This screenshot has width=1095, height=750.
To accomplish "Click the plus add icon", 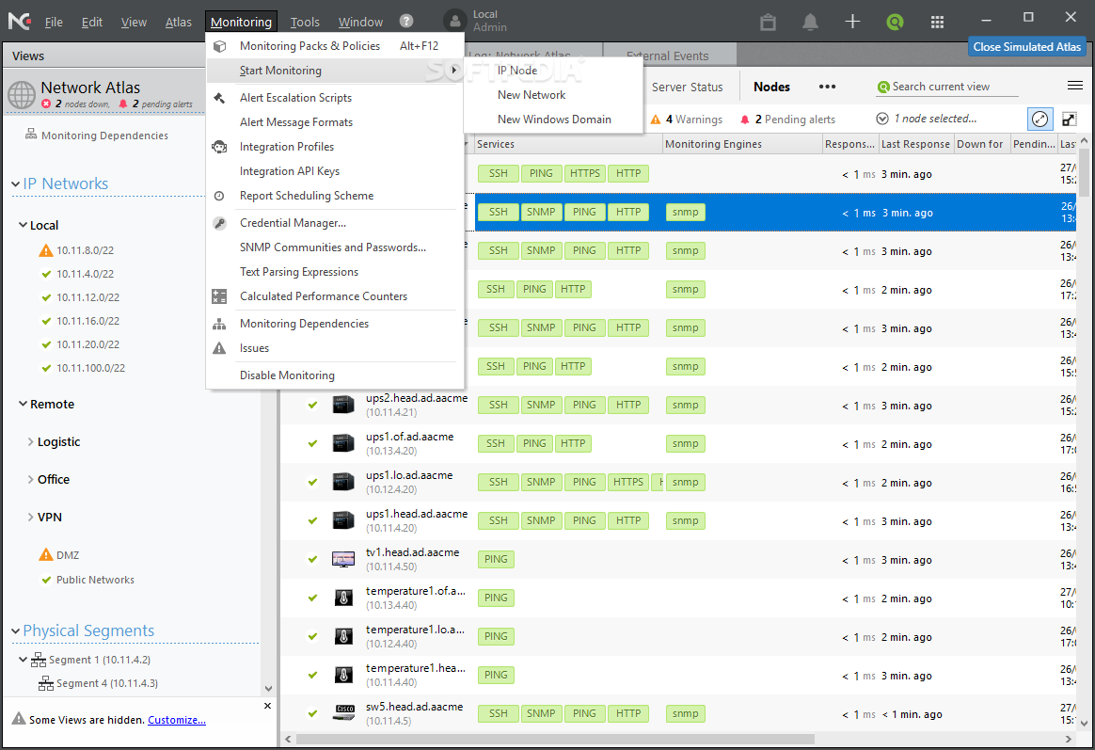I will click(x=852, y=22).
